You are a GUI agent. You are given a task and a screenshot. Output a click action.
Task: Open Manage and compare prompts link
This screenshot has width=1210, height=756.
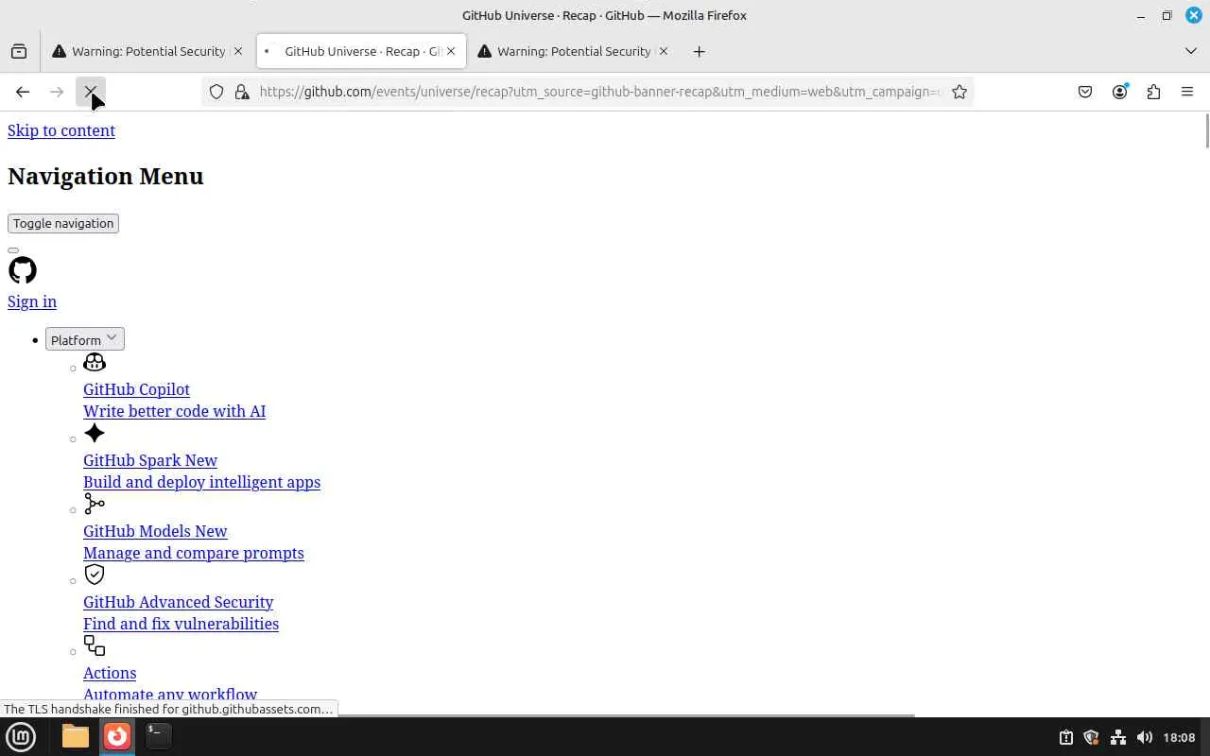click(x=194, y=553)
